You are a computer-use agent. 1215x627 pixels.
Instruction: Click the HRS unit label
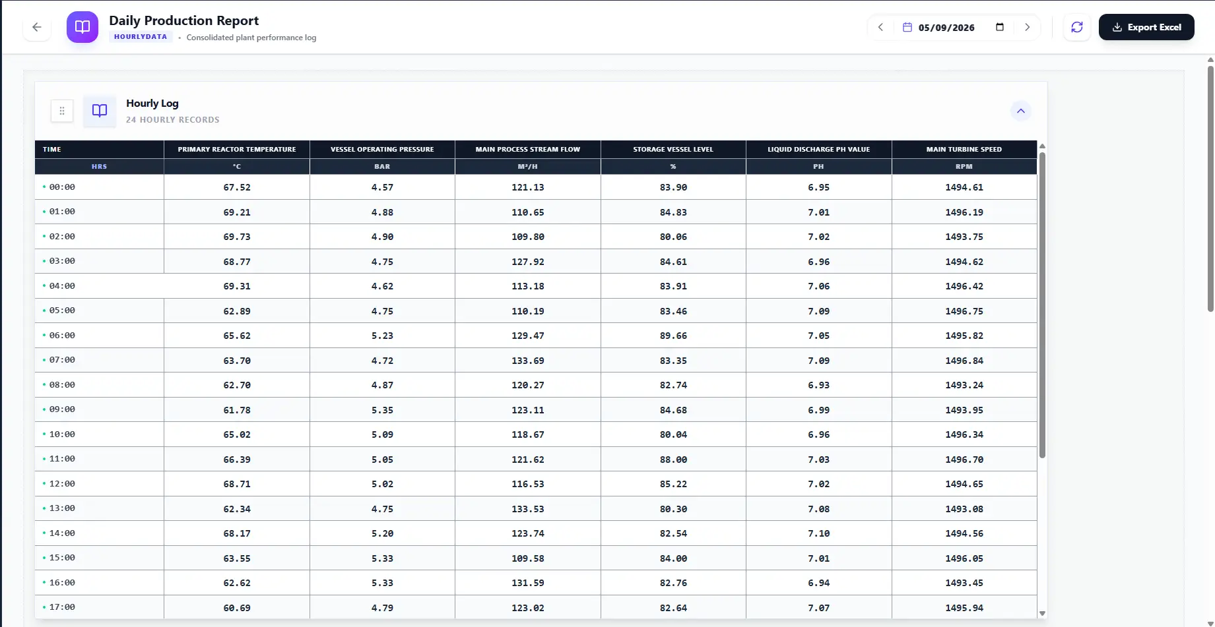[x=99, y=167]
